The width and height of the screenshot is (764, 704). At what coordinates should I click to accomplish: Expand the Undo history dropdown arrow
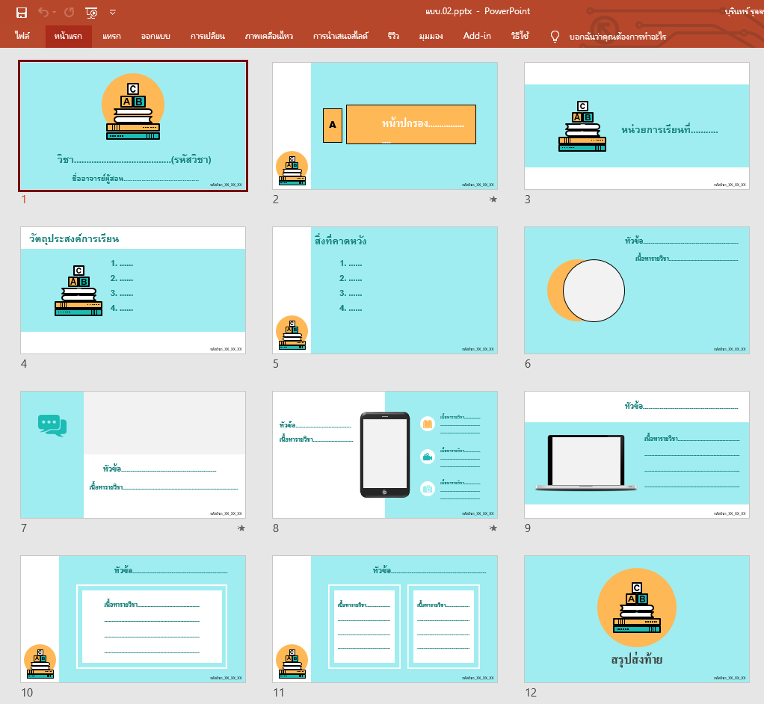[x=55, y=13]
